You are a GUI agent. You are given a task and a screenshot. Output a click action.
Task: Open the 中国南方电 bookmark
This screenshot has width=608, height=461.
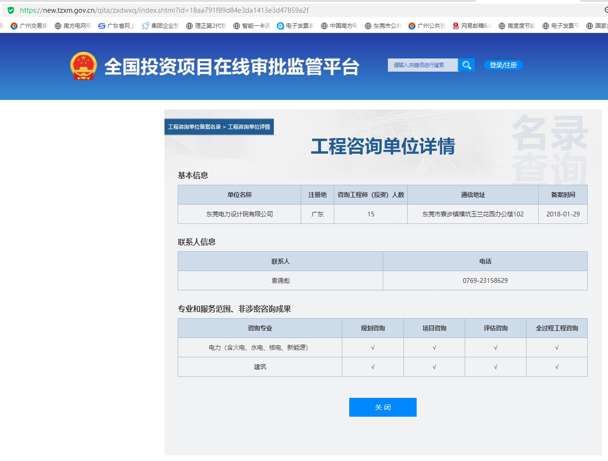[325, 26]
